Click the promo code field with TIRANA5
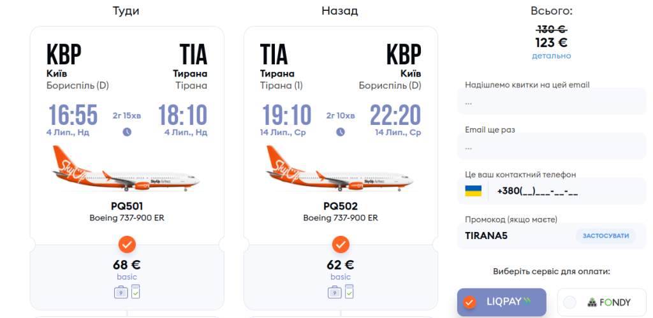Image resolution: width=653 pixels, height=318 pixels. coord(517,236)
